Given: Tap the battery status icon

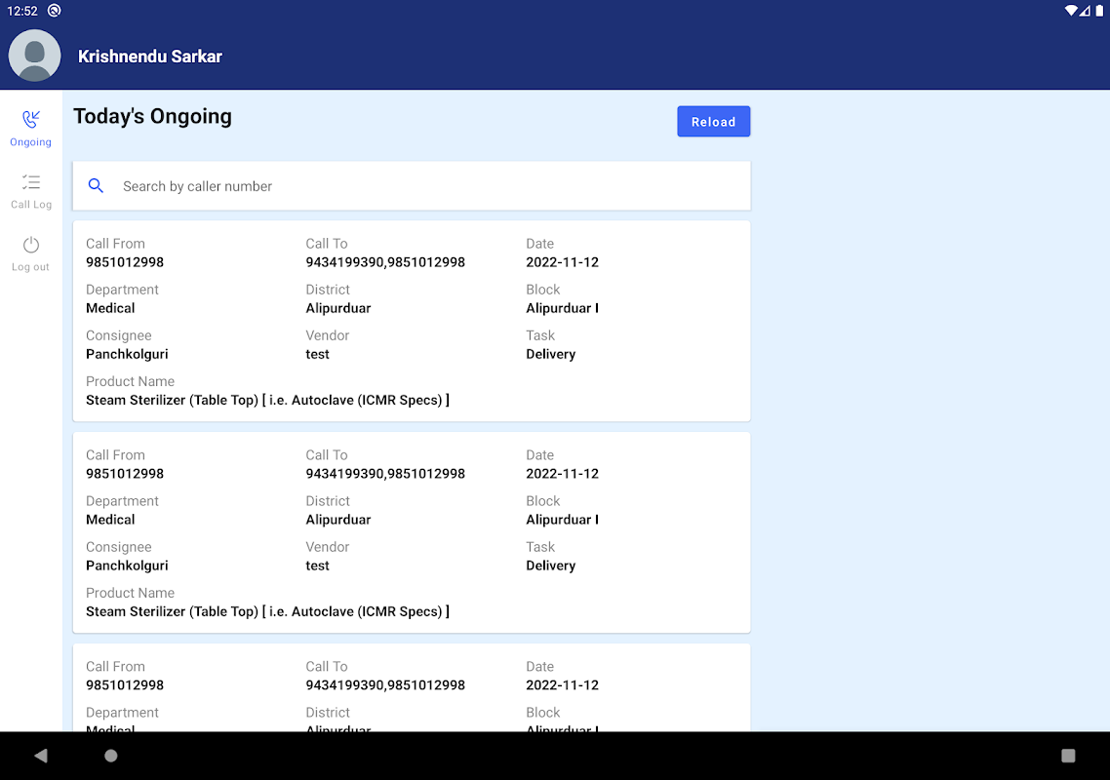Looking at the screenshot, I should coord(1099,11).
